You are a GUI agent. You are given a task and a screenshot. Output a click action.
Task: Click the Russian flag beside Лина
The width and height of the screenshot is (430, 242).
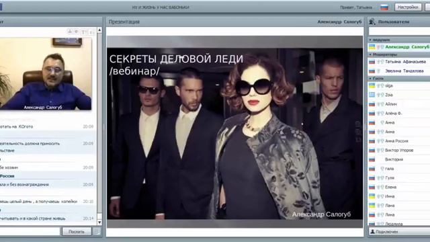click(372, 215)
